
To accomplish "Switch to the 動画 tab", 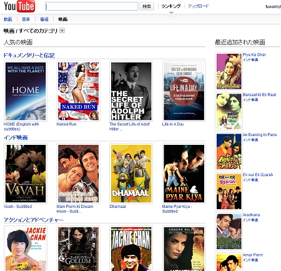I will tap(8, 19).
